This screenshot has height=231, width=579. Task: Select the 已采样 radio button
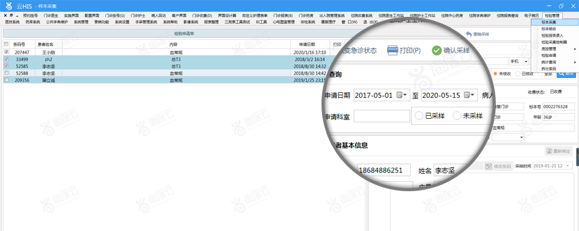pos(419,116)
